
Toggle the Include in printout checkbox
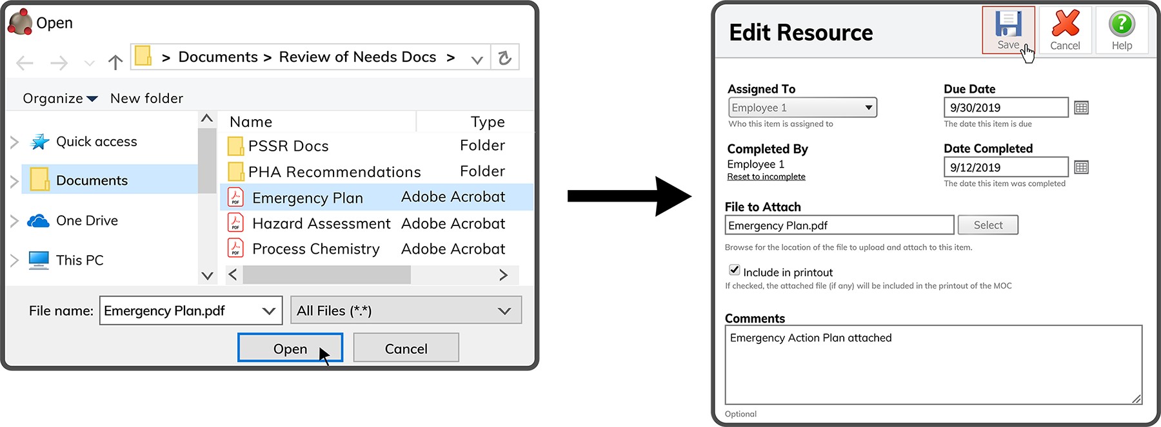(x=734, y=270)
